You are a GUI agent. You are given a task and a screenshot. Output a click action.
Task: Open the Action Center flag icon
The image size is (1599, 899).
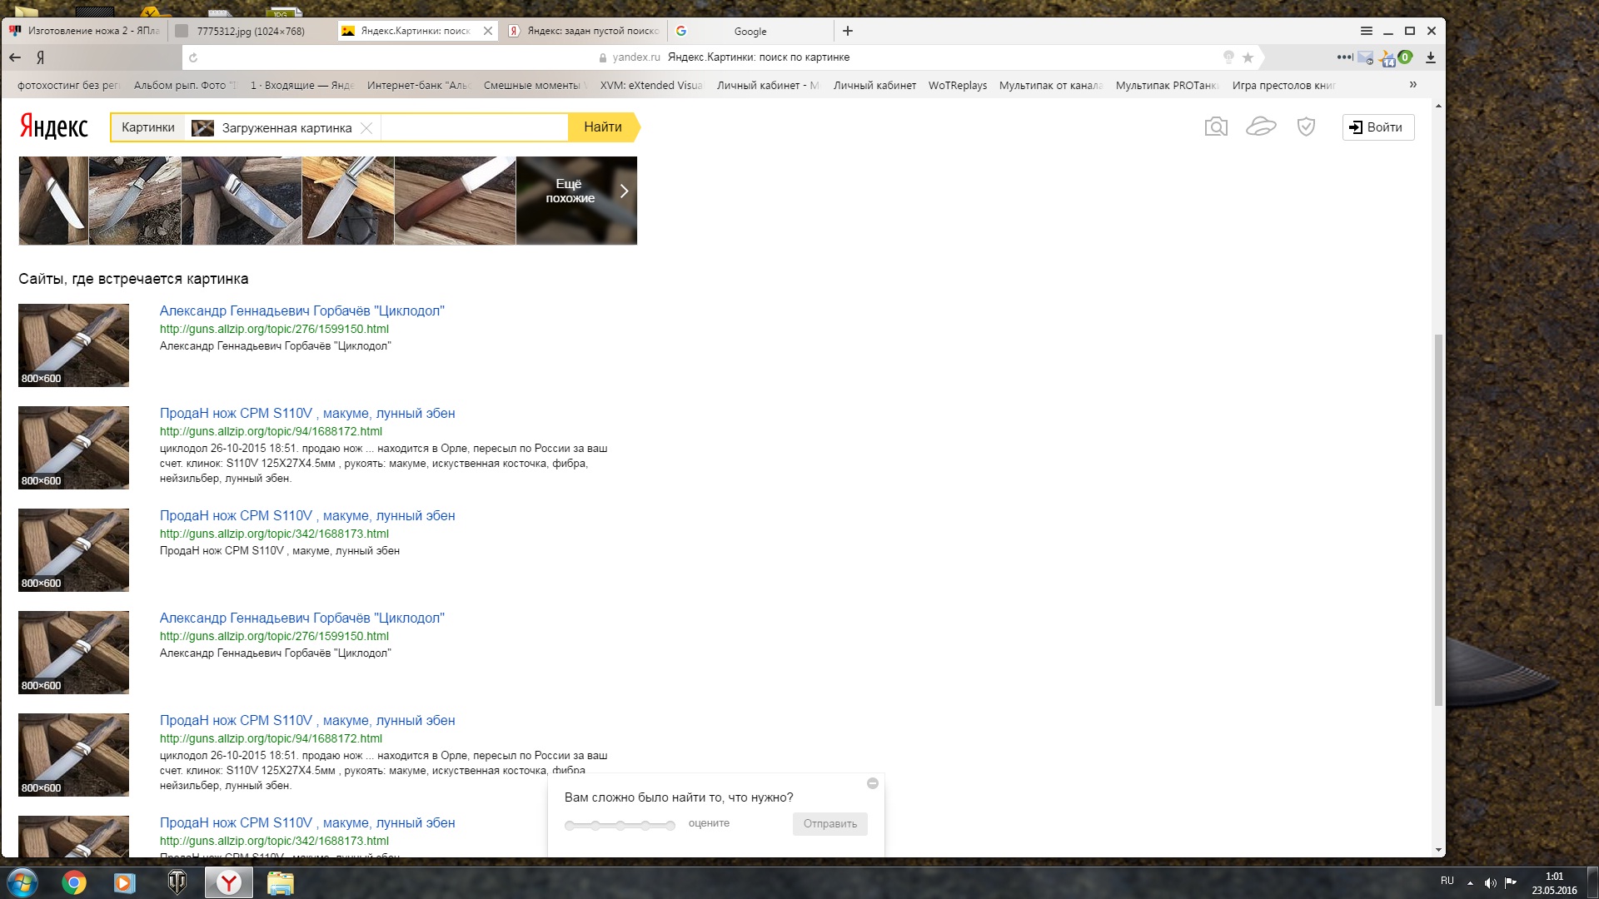(1511, 882)
